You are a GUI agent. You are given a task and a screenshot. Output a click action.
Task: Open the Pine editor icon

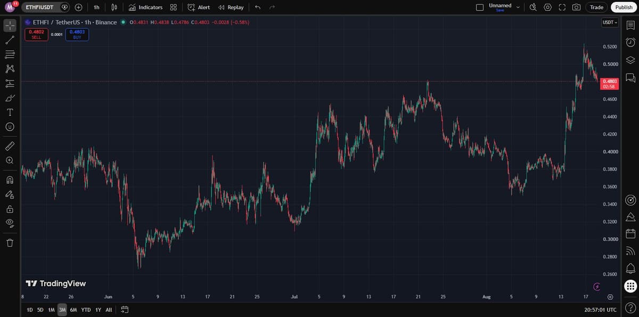(630, 217)
